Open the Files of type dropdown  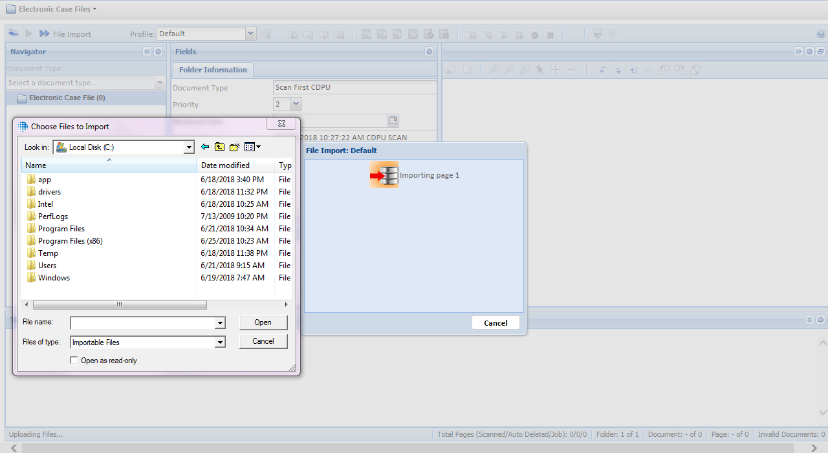click(220, 342)
